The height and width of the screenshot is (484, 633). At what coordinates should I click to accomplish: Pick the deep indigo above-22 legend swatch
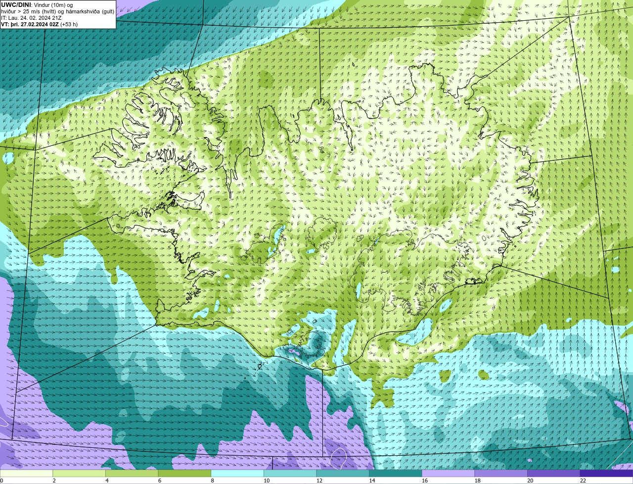click(x=606, y=473)
